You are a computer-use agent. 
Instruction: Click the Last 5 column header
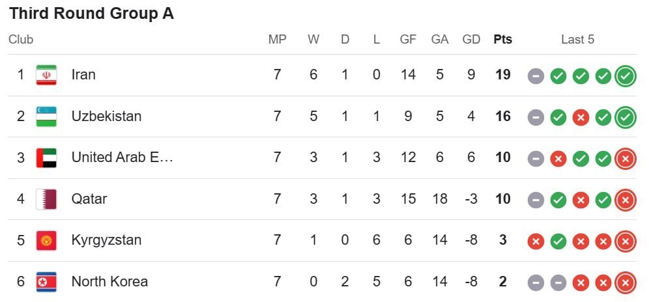[x=577, y=40]
